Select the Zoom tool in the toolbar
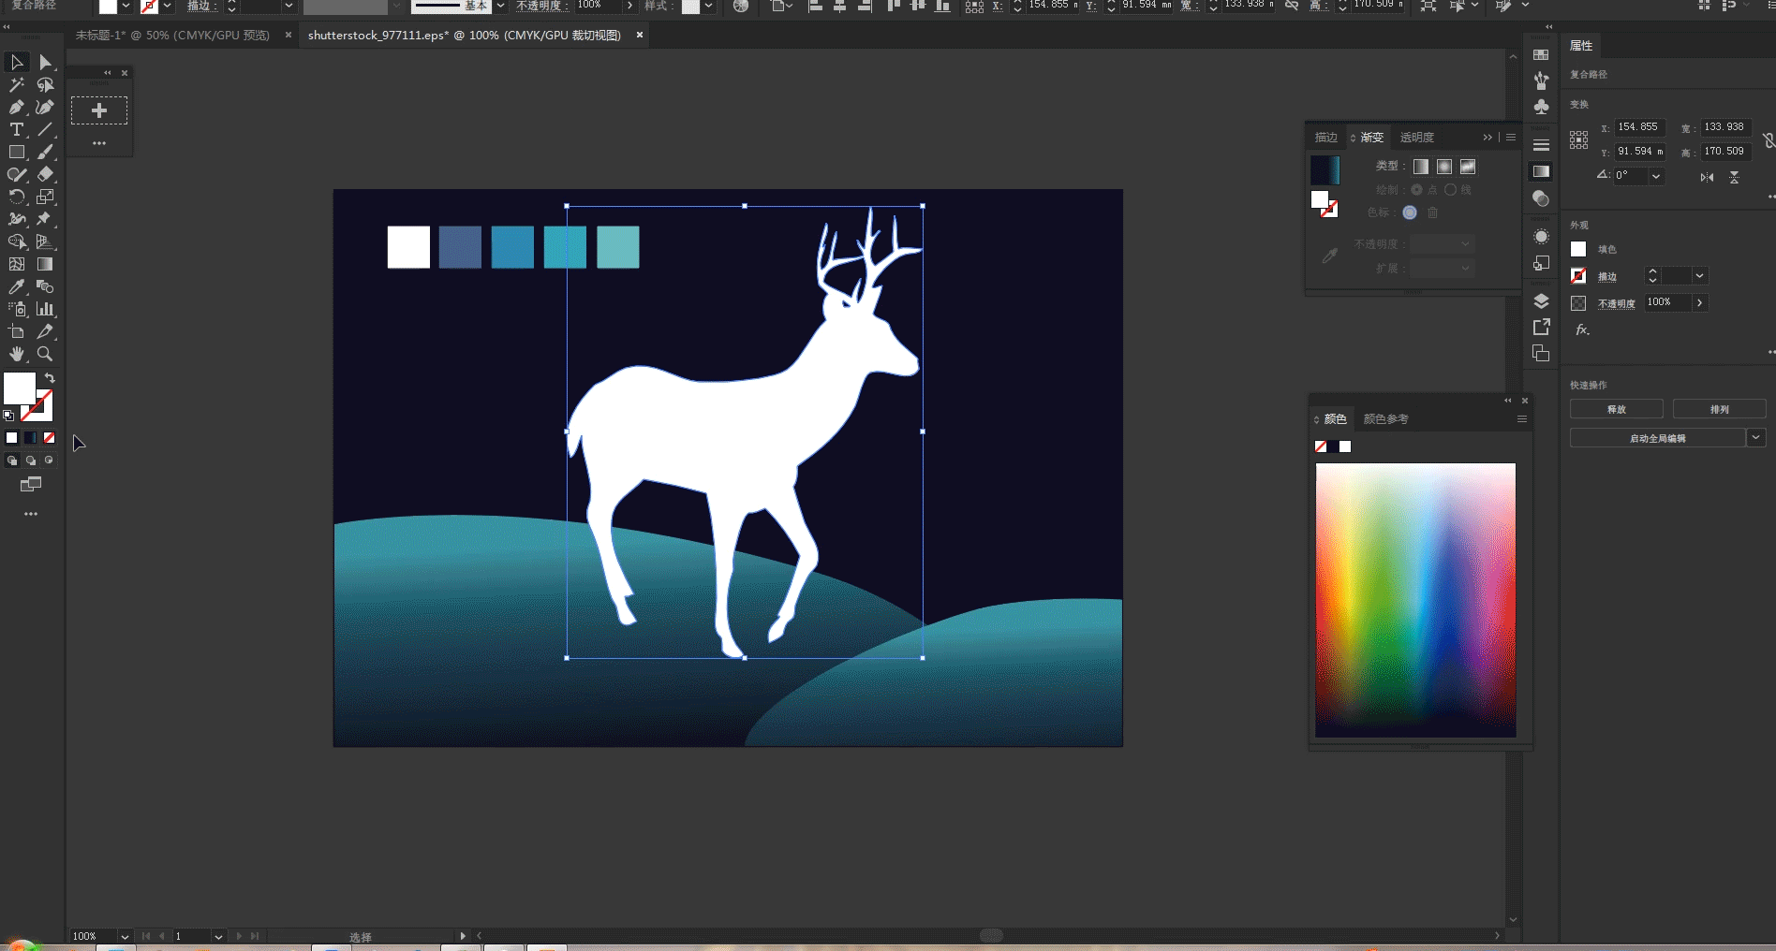The width and height of the screenshot is (1776, 951). point(45,354)
